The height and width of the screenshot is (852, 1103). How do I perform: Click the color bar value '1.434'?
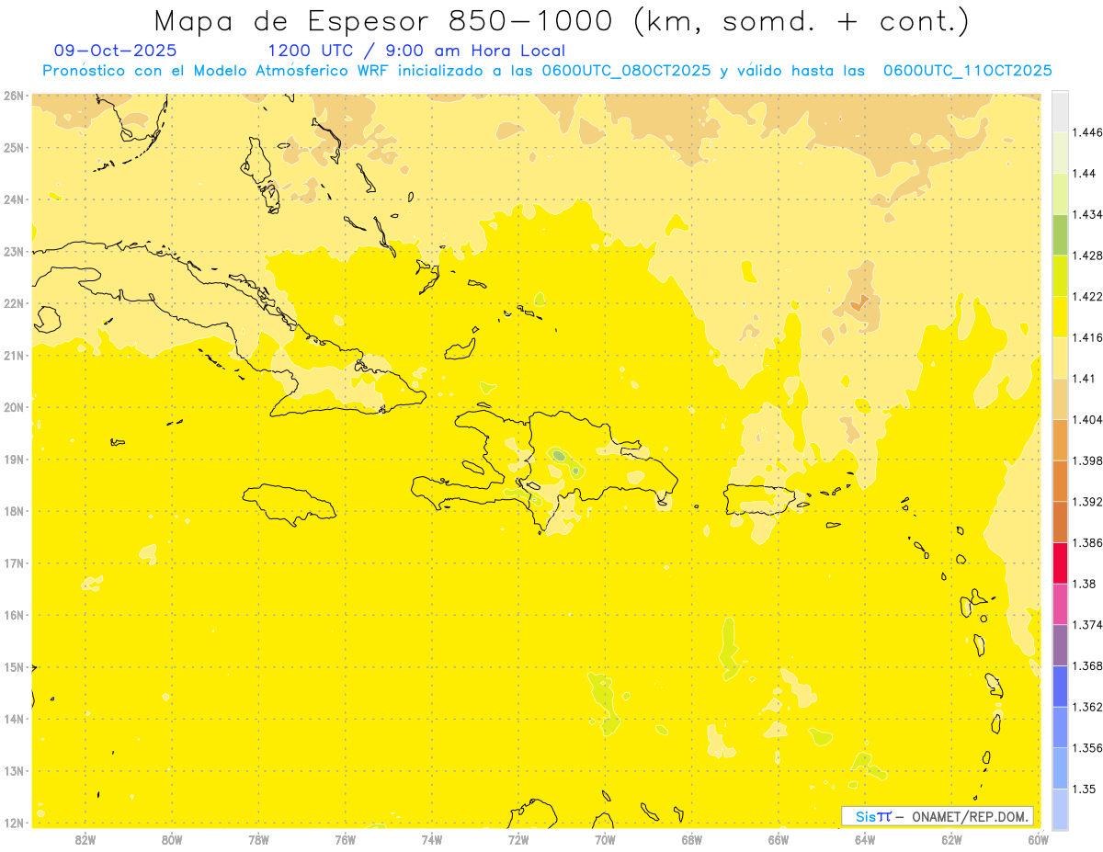(1087, 214)
